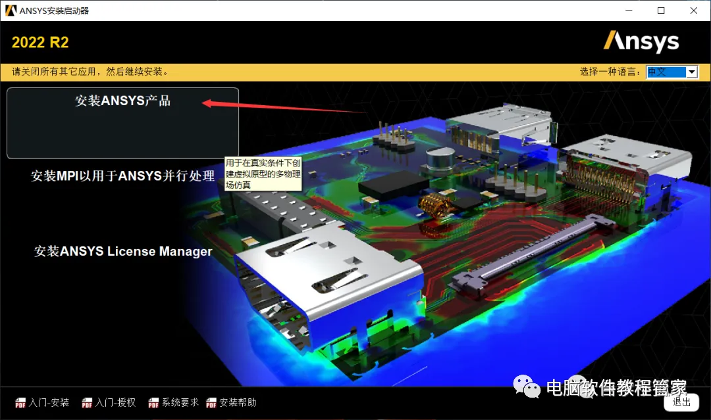This screenshot has width=711, height=420.
Task: Minimize the ANSYS installer window
Action: pyautogui.click(x=629, y=11)
